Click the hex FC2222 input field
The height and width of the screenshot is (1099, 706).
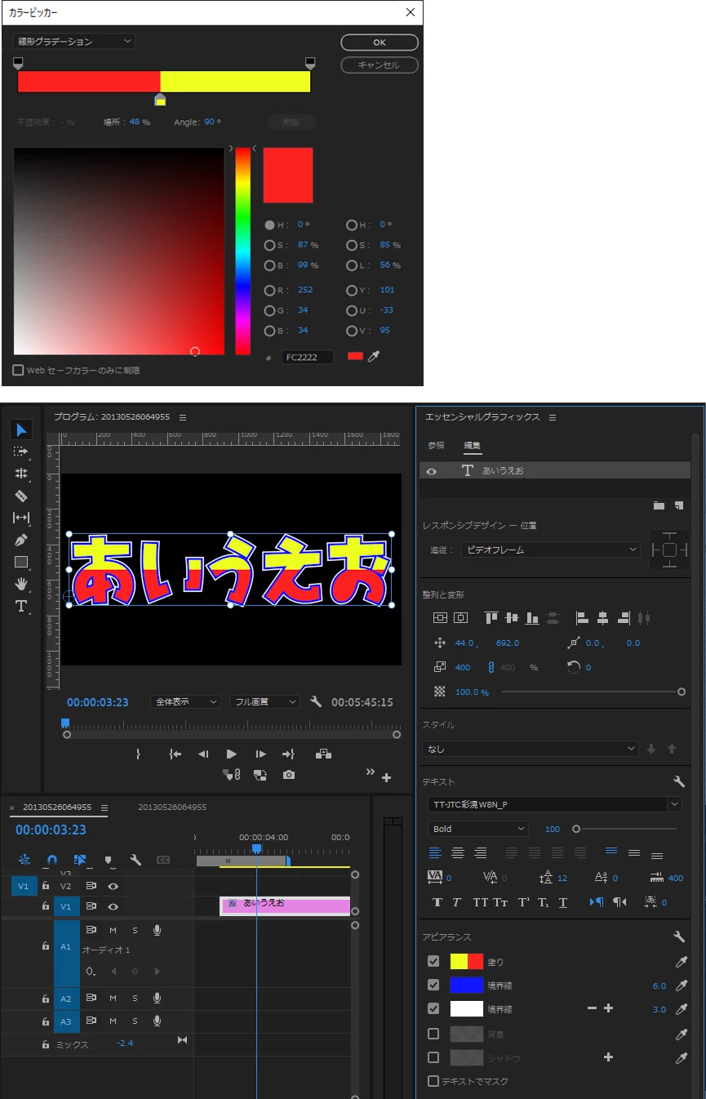tap(308, 358)
